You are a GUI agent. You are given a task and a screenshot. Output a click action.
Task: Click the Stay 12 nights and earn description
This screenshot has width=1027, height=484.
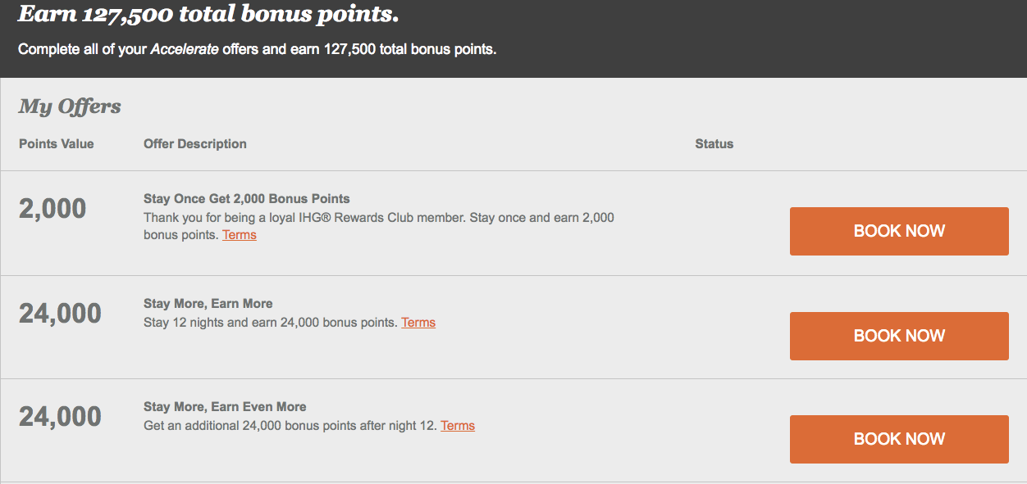tap(270, 323)
